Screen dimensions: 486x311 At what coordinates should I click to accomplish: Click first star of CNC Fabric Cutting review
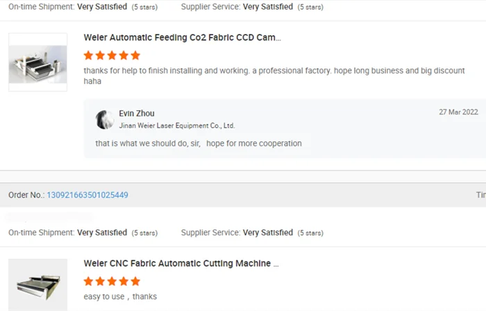[x=88, y=281]
